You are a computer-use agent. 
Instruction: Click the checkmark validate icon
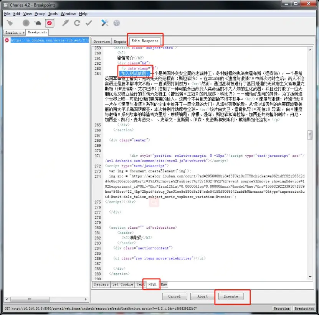[89, 23]
